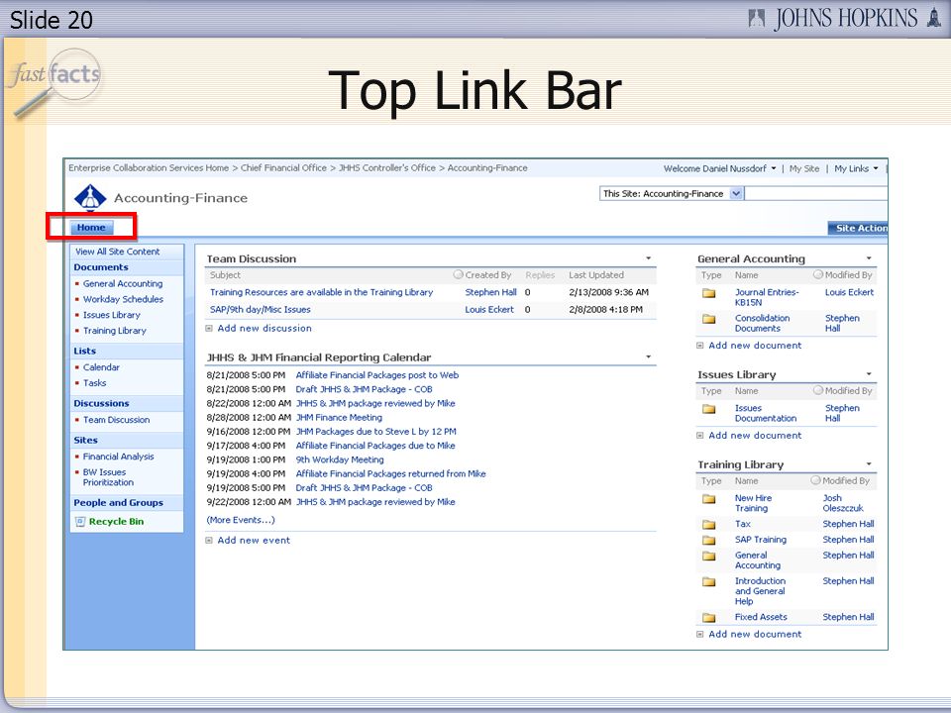The height and width of the screenshot is (713, 951).
Task: Open the Documents sidebar heading
Action: [x=101, y=267]
